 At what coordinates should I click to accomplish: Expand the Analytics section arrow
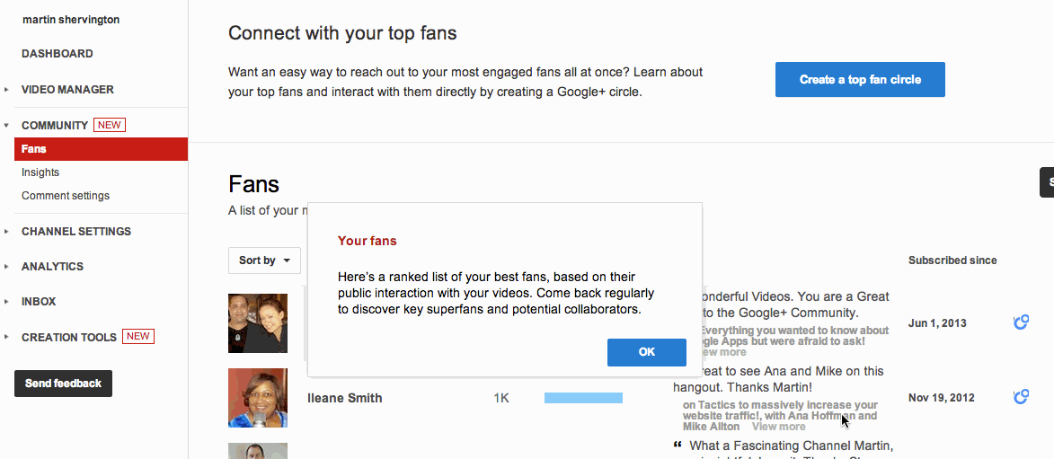[x=6, y=266]
